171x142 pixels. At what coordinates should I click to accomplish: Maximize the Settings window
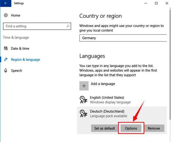[156, 3]
